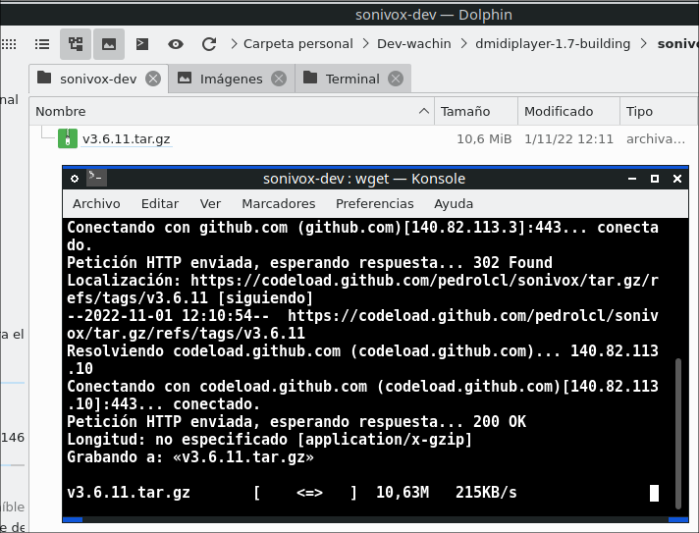
Task: Toggle the tree view mode in Dolphin
Action: coord(76,44)
